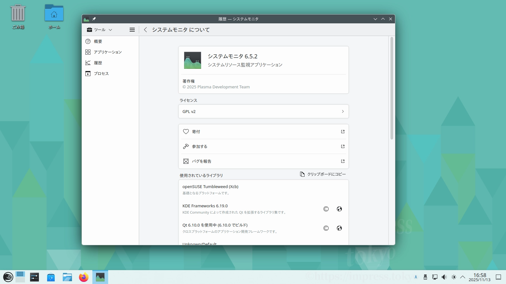Viewport: 506px width, 284px height.
Task: Click the System Monitor taskbar entry
Action: [100, 277]
